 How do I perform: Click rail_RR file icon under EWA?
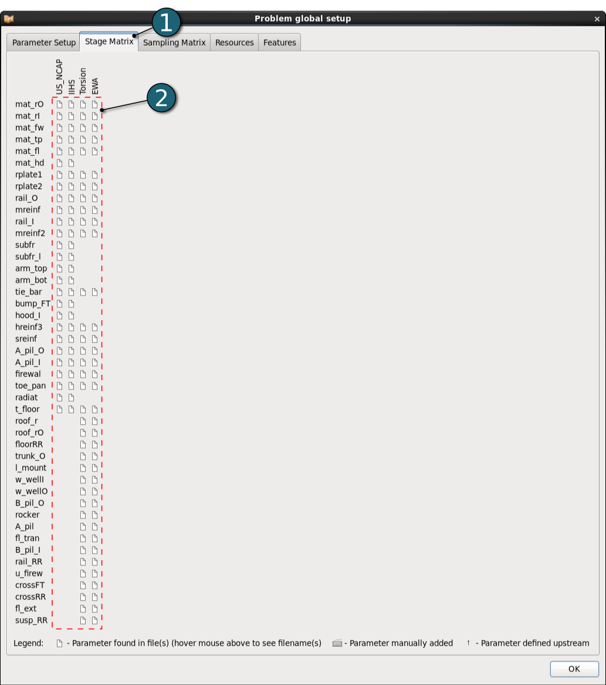coord(95,562)
